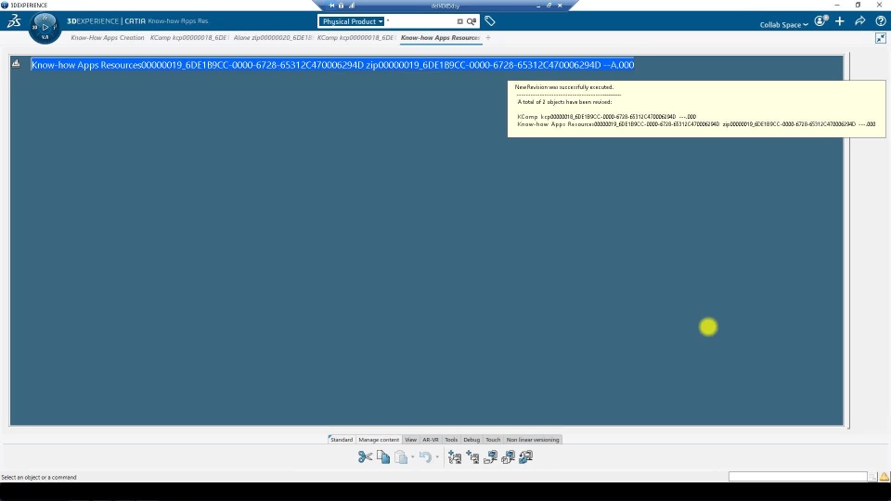Add a new tab with plus icon
This screenshot has height=501, width=891.
point(488,37)
